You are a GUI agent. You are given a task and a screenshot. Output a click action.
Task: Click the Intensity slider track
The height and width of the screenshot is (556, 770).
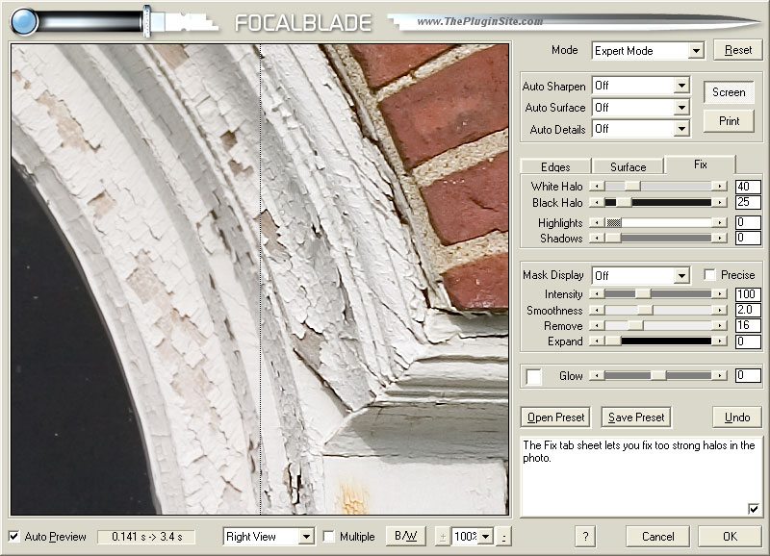point(658,294)
